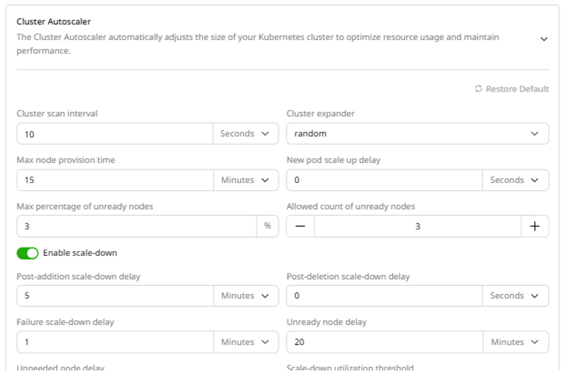Open Post-addition scale-down delay Minutes dropdown
Viewport: 566px width, 372px height.
[x=246, y=296]
